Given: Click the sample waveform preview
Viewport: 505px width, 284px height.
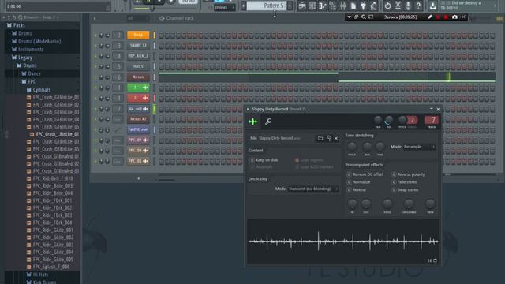Looking at the screenshot, I should pyautogui.click(x=343, y=241).
